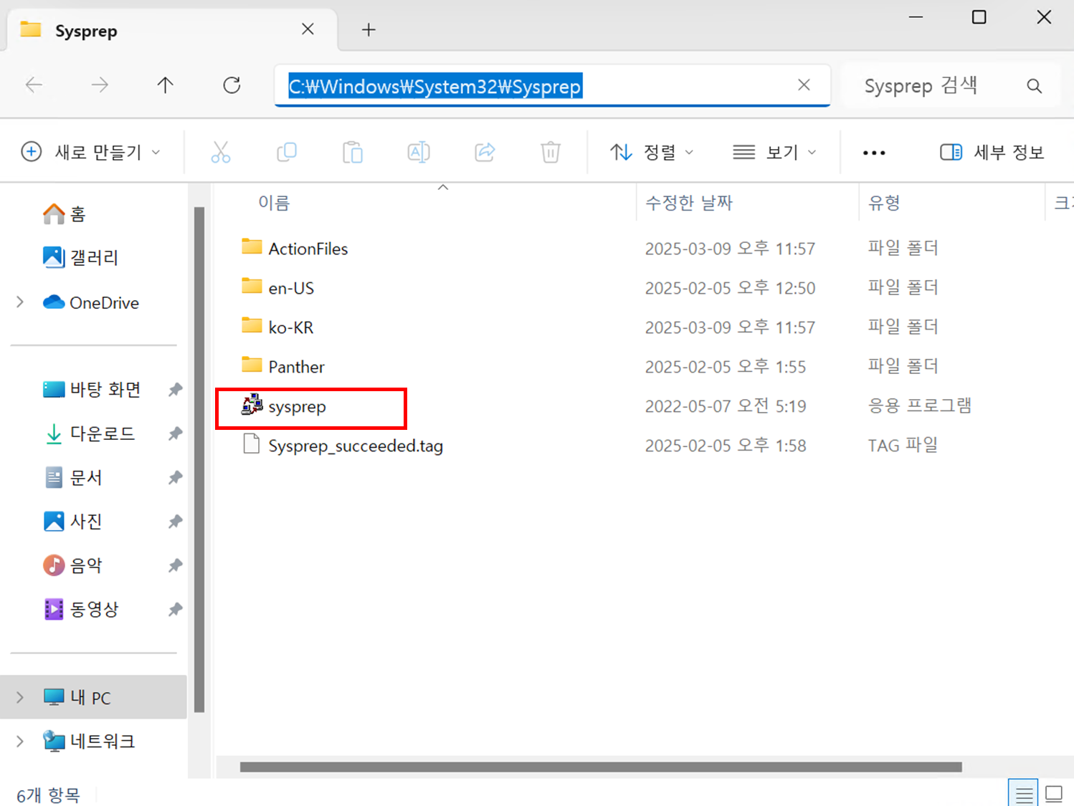The image size is (1074, 806).
Task: Click the ActionFiles 2025-03-09 오후 11:57 date cell
Action: coord(730,249)
